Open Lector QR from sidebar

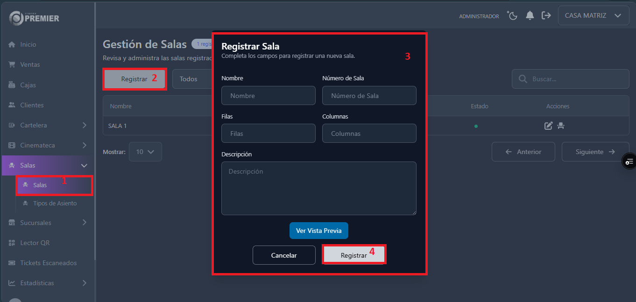click(35, 243)
